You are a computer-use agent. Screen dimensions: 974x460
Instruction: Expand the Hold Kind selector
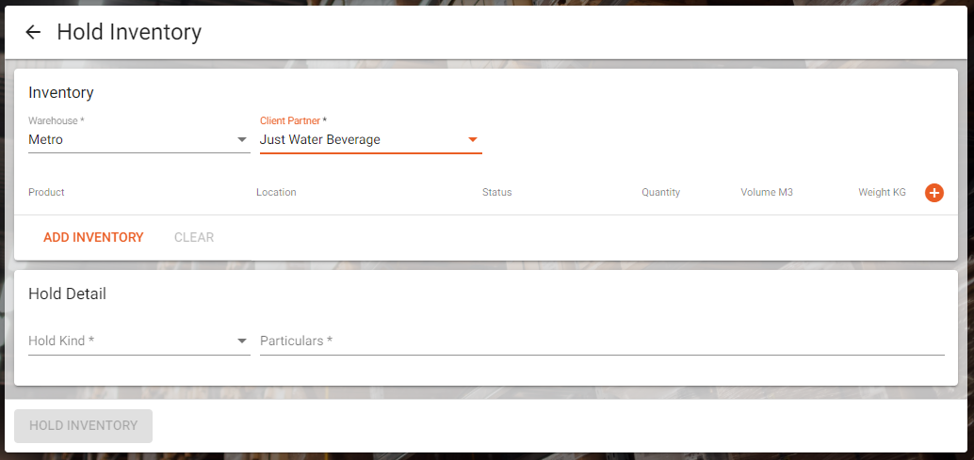[139, 341]
